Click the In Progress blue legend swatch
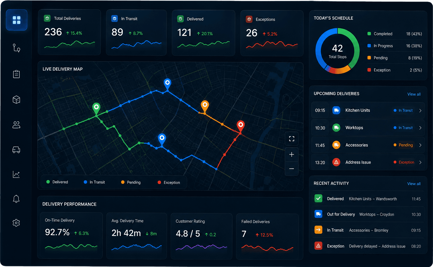The image size is (433, 267). pos(369,46)
